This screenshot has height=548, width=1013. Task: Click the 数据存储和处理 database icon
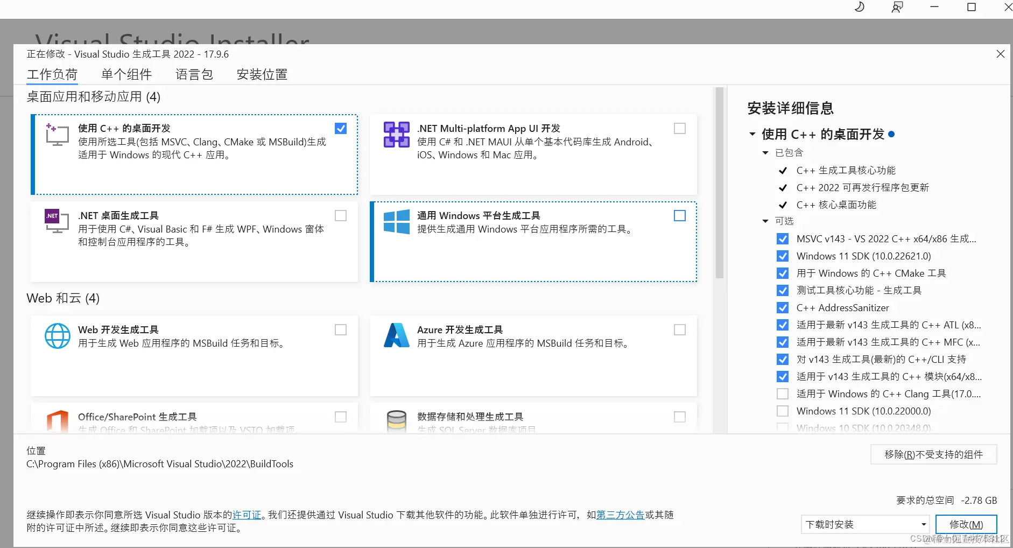click(396, 421)
